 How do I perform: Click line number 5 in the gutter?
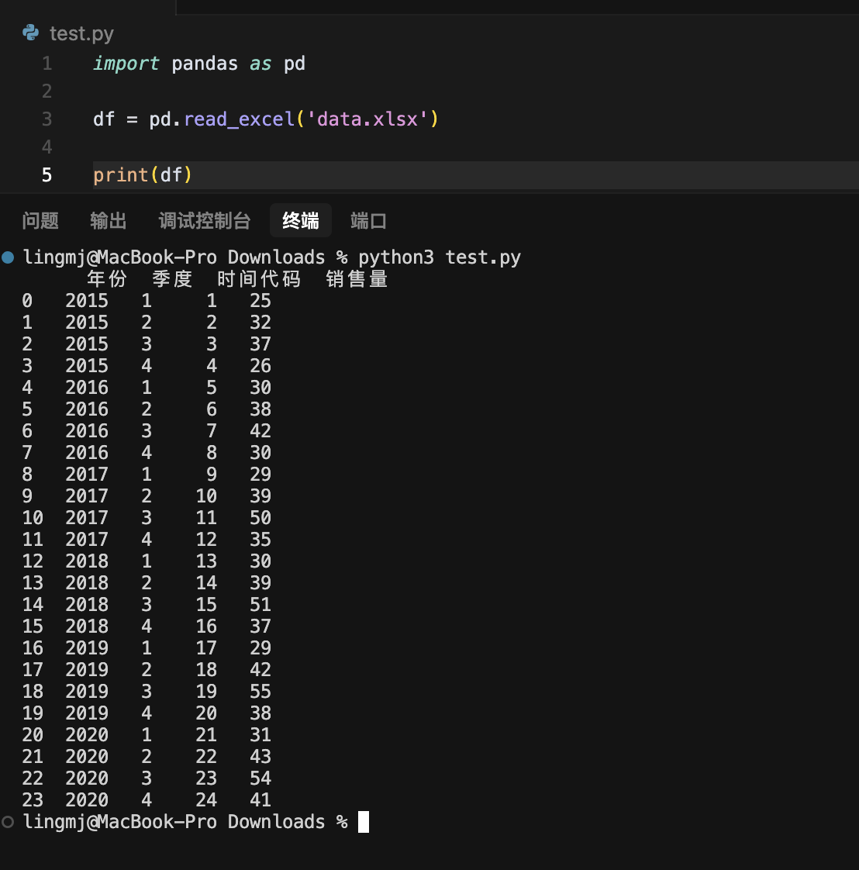click(47, 175)
